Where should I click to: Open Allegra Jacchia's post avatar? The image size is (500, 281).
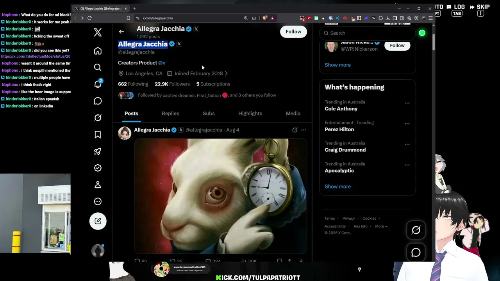pos(125,133)
